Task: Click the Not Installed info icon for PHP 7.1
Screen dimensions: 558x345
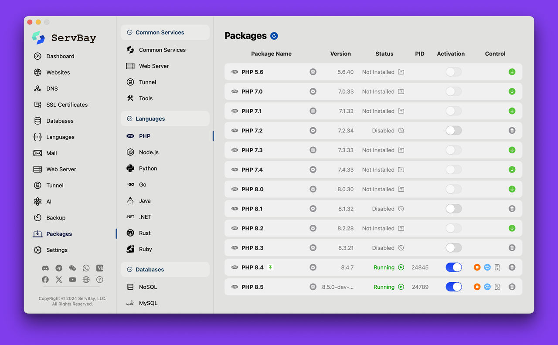Action: (401, 111)
